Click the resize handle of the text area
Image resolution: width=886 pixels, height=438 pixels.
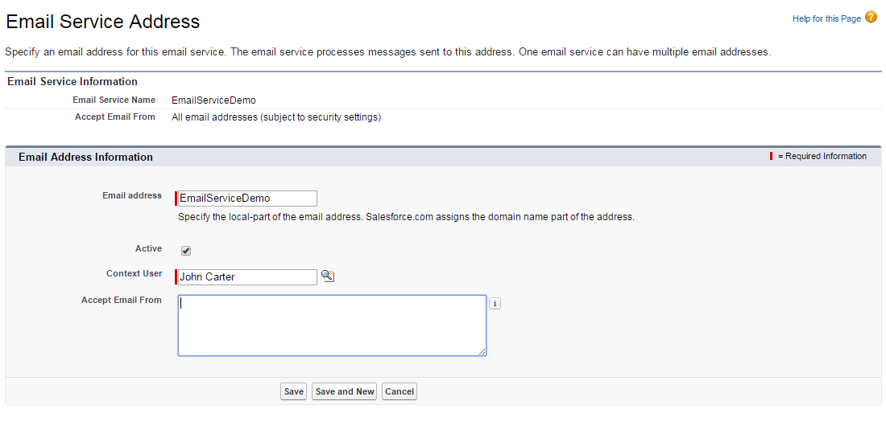point(482,351)
